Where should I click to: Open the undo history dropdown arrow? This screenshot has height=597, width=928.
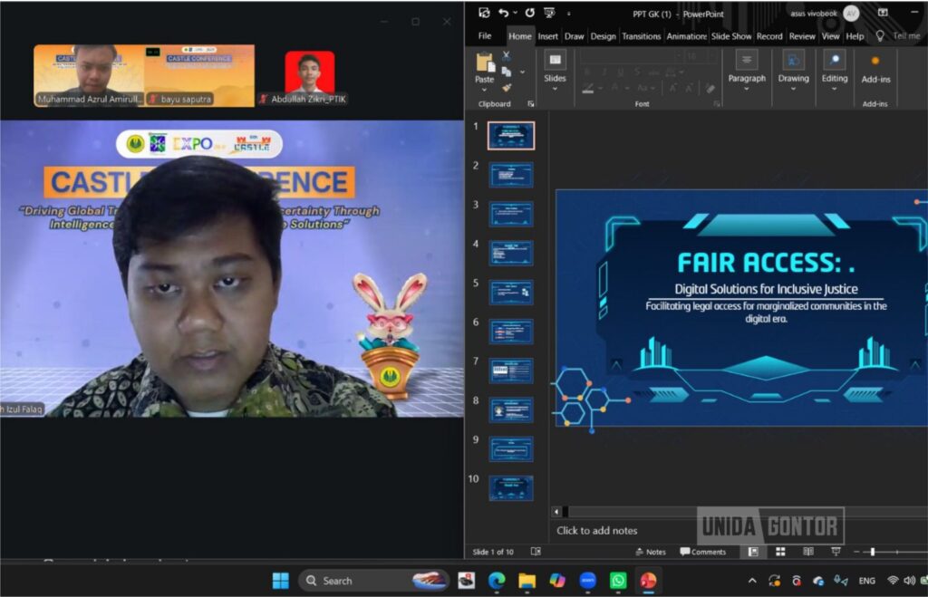pos(515,13)
